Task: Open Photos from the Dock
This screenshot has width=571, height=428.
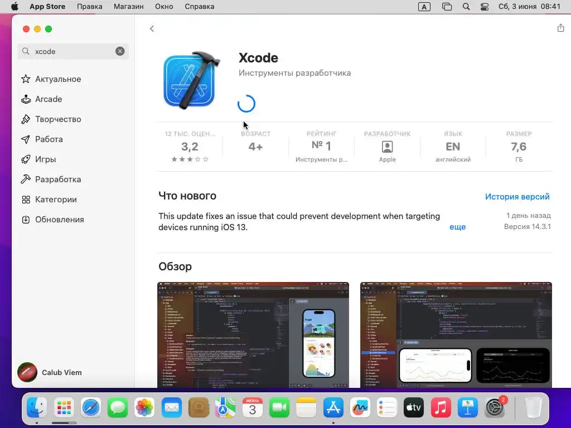Action: 144,407
